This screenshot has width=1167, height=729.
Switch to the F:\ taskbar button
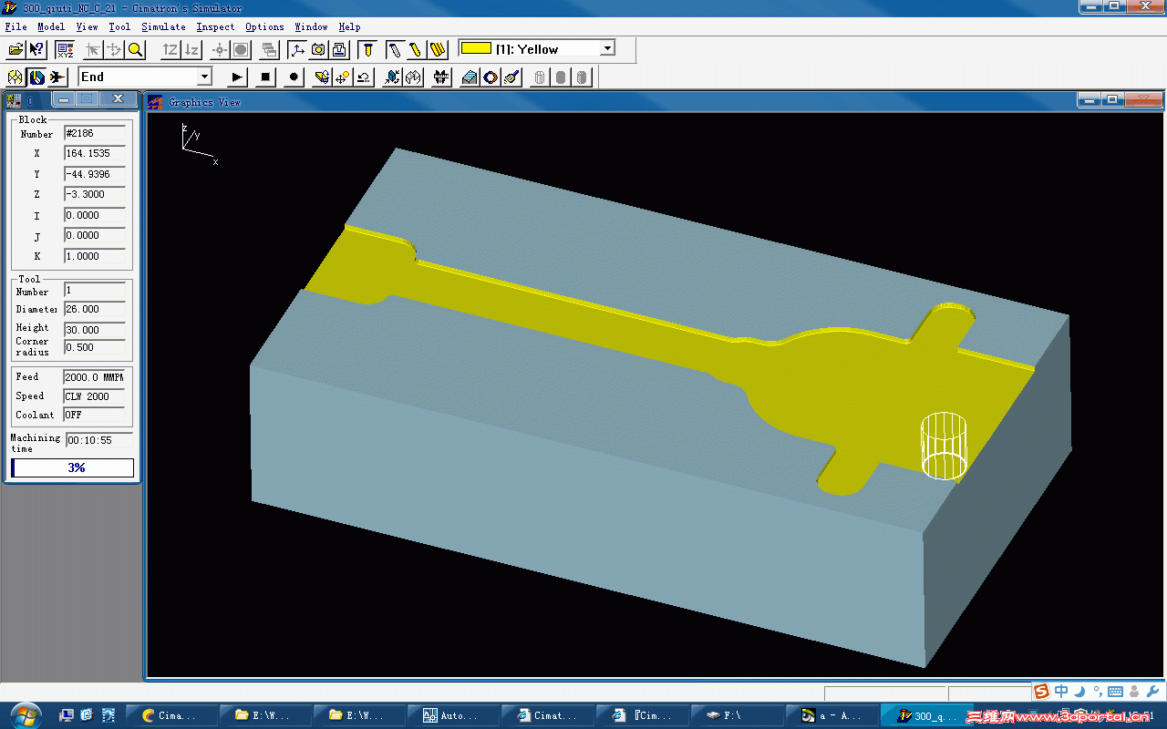click(x=738, y=715)
